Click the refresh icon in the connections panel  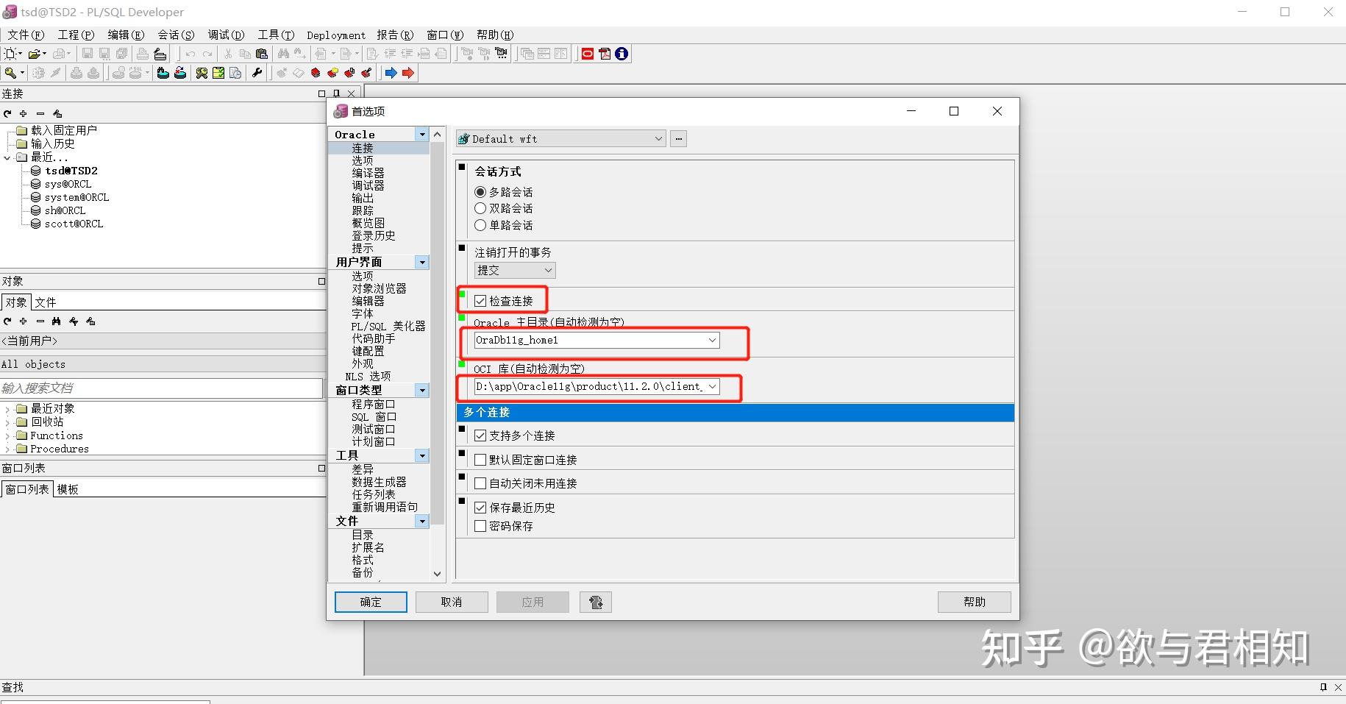point(7,113)
